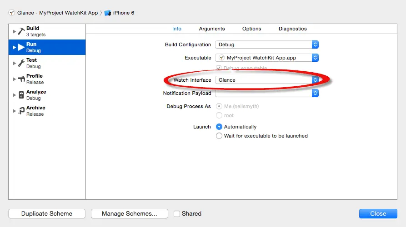Click the iPhone 6 destination label
The height and width of the screenshot is (227, 406).
click(x=124, y=13)
